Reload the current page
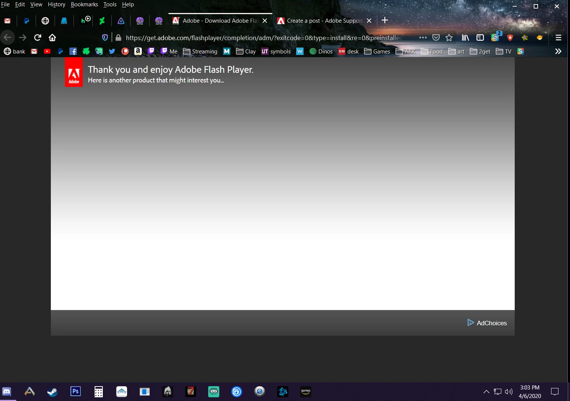This screenshot has width=570, height=401. point(37,38)
